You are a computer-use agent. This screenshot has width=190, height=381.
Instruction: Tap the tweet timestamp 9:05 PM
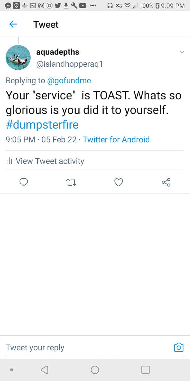(x=20, y=139)
